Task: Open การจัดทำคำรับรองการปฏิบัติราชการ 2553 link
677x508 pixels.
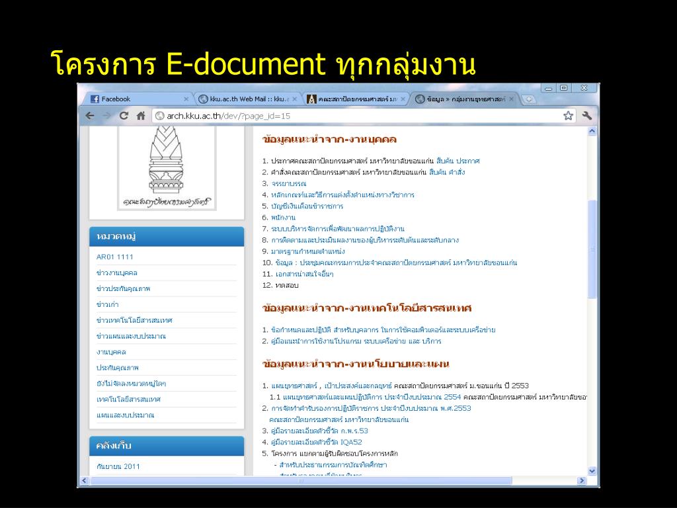Action: tap(370, 408)
